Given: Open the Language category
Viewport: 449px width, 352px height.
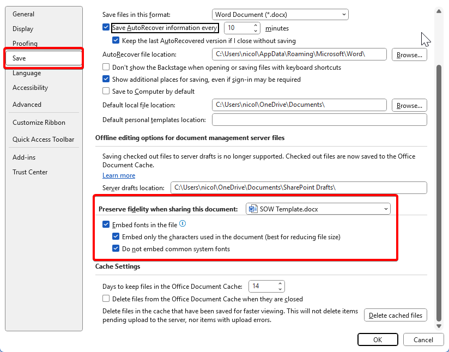Looking at the screenshot, I should tap(44, 73).
